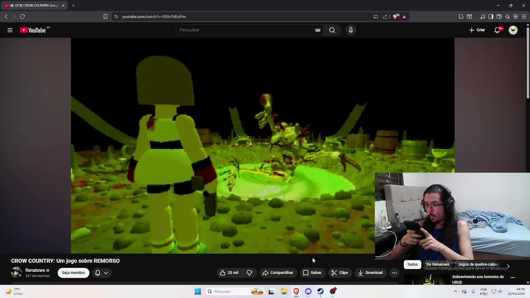Dislike the video

(249, 273)
